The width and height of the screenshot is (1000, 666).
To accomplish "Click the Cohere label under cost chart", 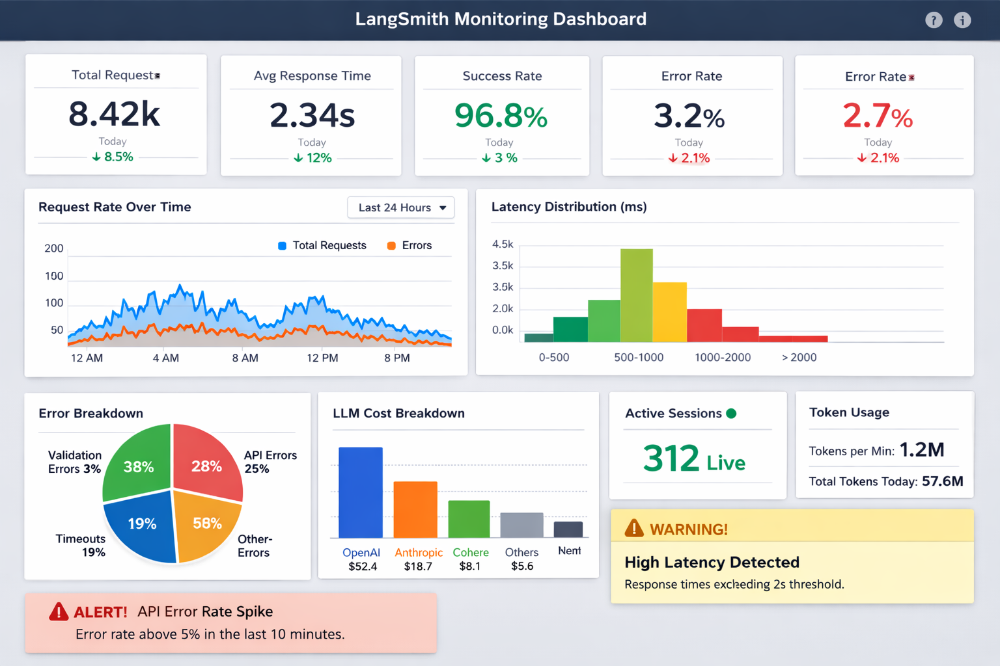I will (x=470, y=552).
